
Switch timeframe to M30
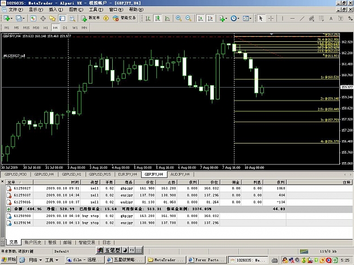tap(36, 28)
